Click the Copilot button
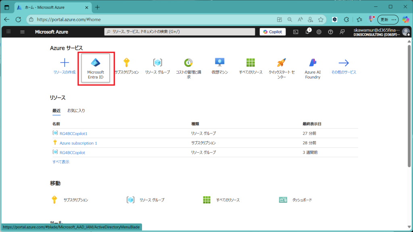Viewport: 413px width, 232px height. coord(273,32)
